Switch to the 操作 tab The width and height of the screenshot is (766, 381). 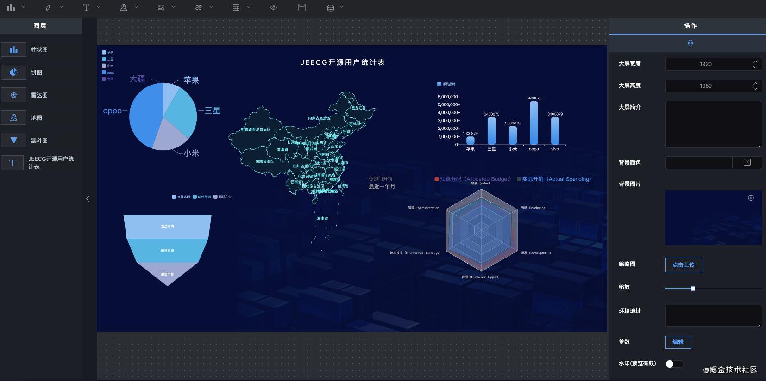(690, 26)
